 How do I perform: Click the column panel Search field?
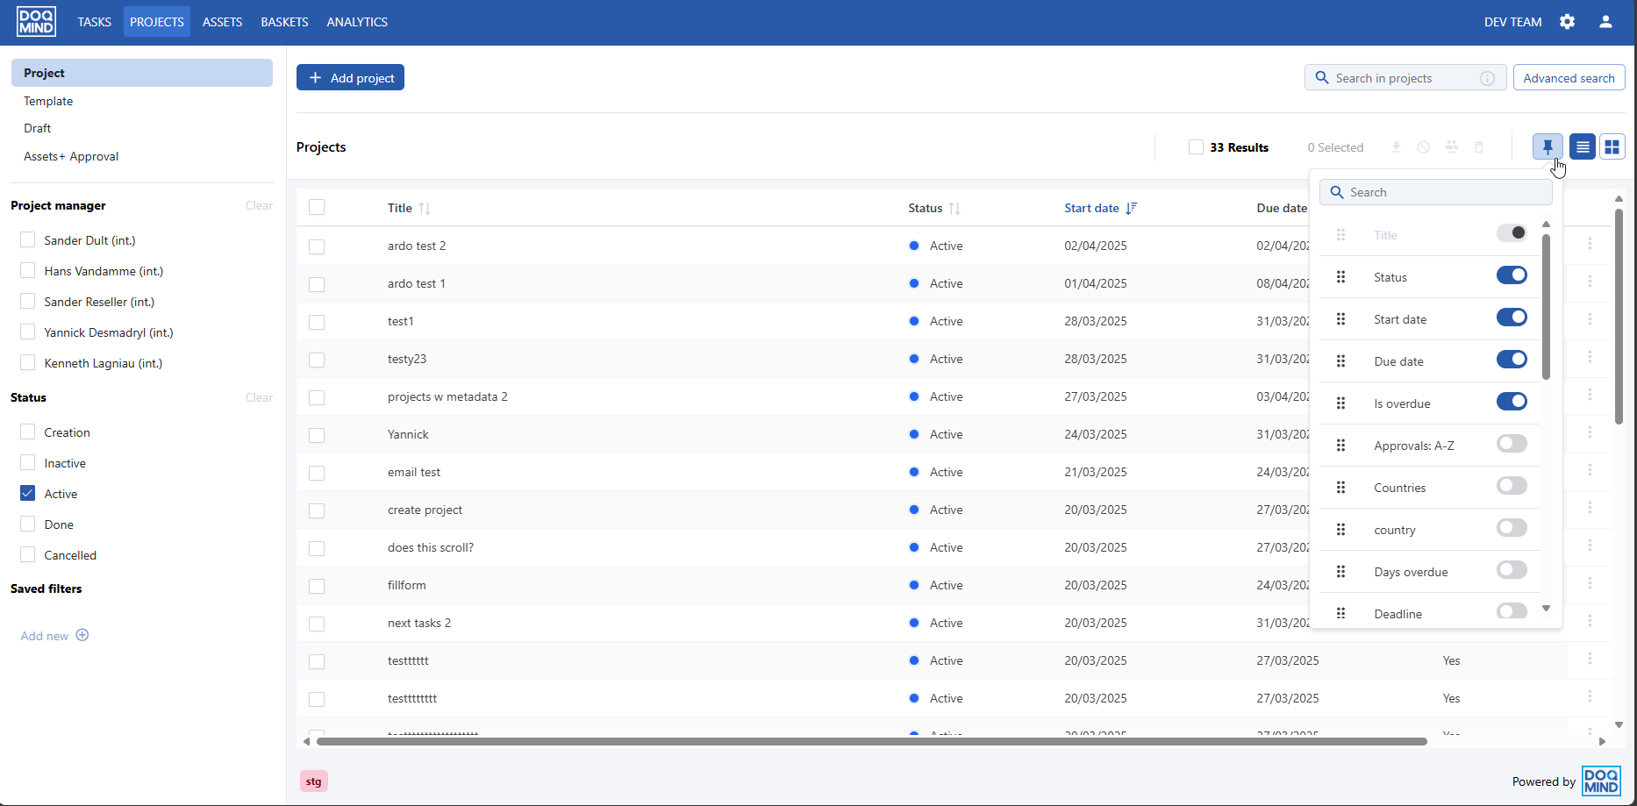click(x=1436, y=192)
